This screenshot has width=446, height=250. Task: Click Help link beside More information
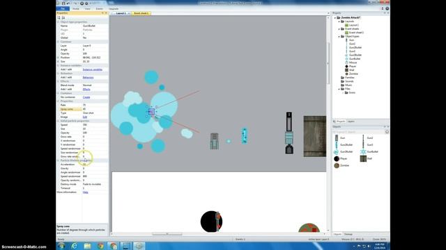pos(85,192)
